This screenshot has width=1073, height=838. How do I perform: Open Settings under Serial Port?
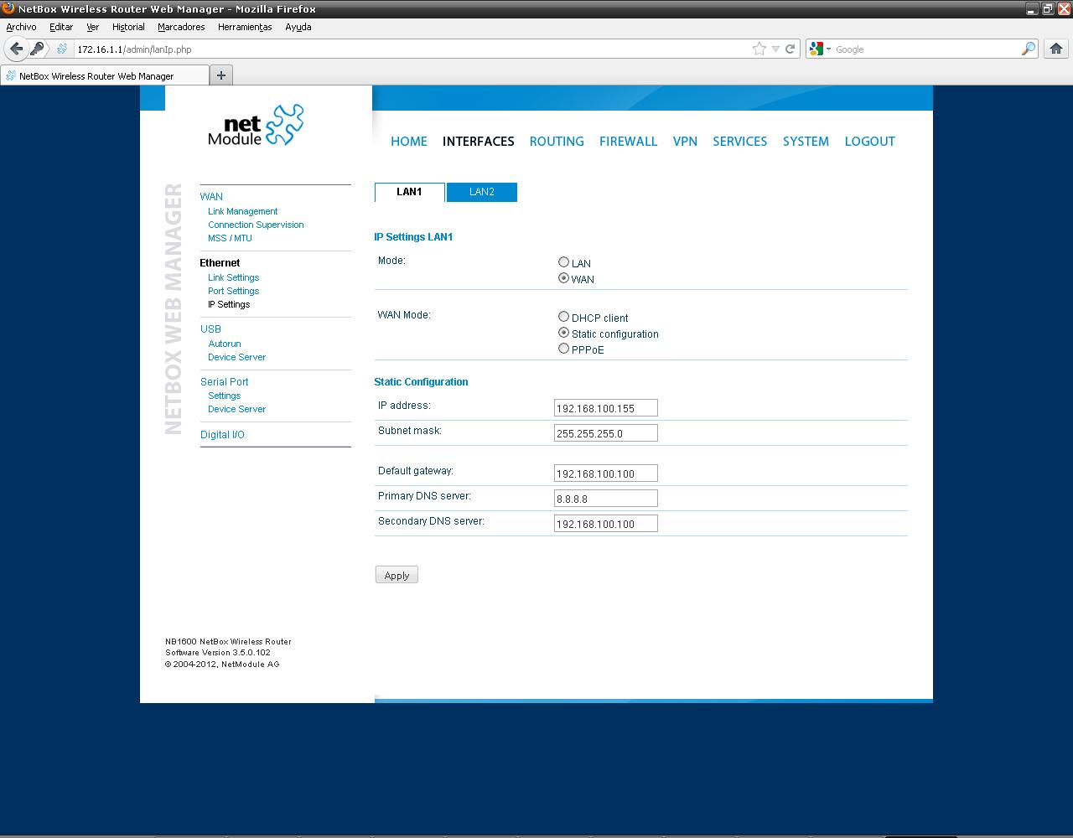click(224, 396)
